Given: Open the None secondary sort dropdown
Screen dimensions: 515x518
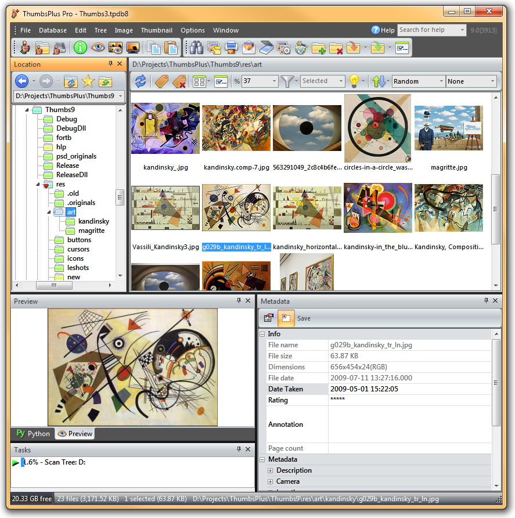Looking at the screenshot, I should pyautogui.click(x=492, y=81).
